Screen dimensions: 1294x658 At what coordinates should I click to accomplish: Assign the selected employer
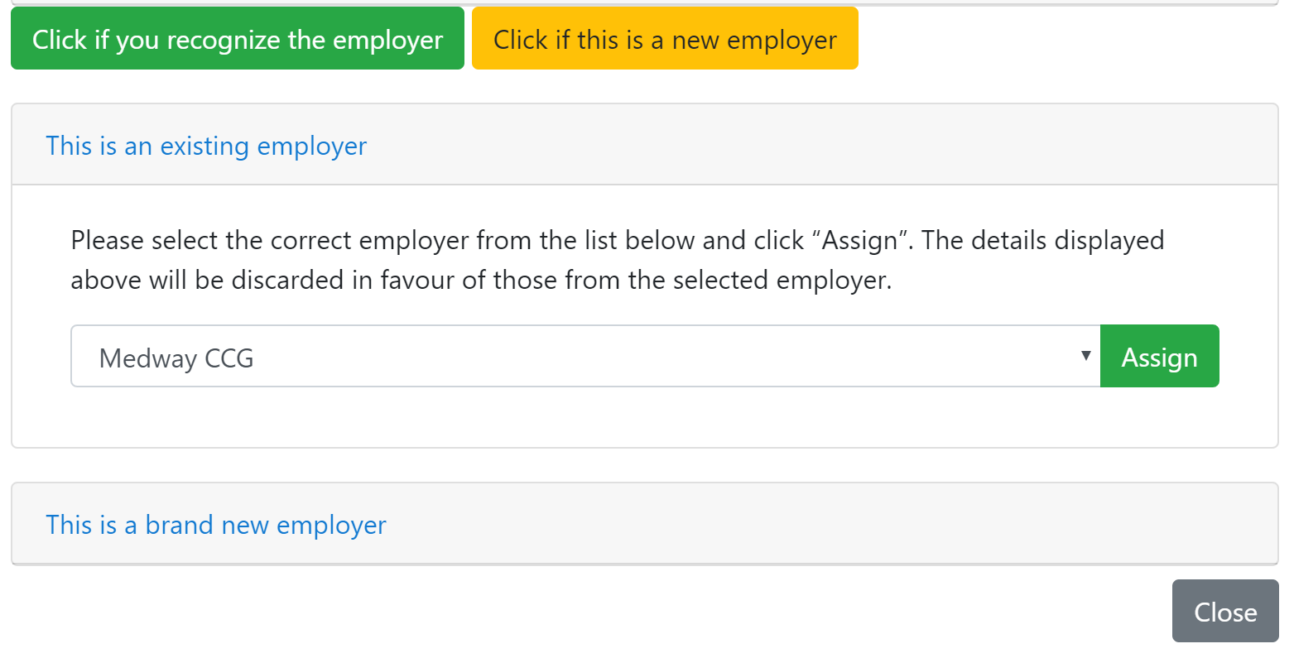[x=1159, y=357]
